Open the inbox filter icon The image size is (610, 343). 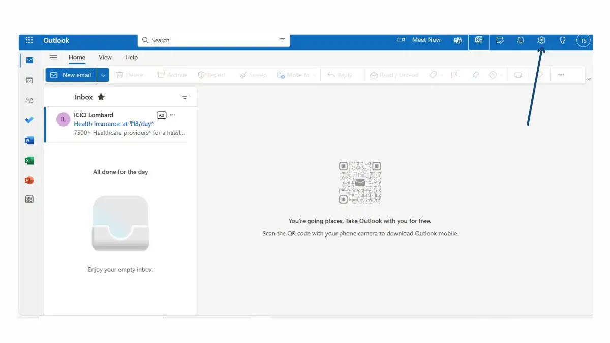[x=185, y=97]
